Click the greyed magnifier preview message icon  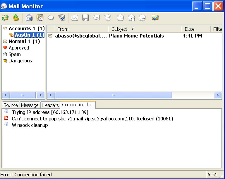pos(75,18)
